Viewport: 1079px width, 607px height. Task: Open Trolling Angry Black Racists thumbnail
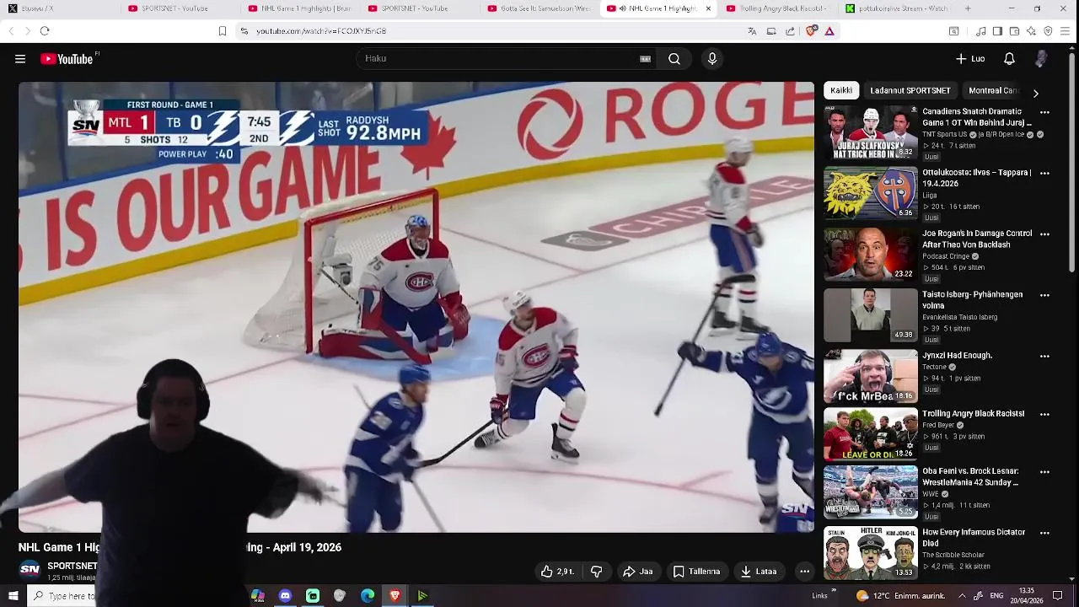[x=870, y=434]
